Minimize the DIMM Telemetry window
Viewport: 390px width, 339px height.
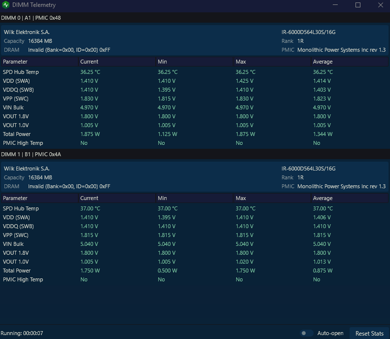tap(335, 5)
